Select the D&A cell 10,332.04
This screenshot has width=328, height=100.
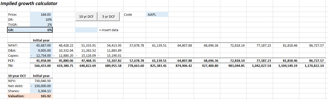point(64,50)
